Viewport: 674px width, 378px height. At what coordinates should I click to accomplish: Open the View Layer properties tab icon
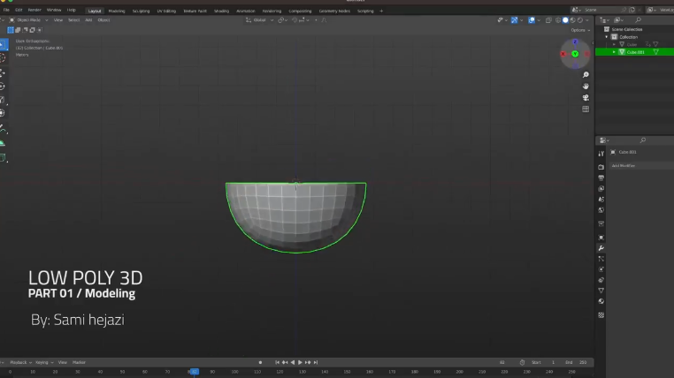coord(601,188)
